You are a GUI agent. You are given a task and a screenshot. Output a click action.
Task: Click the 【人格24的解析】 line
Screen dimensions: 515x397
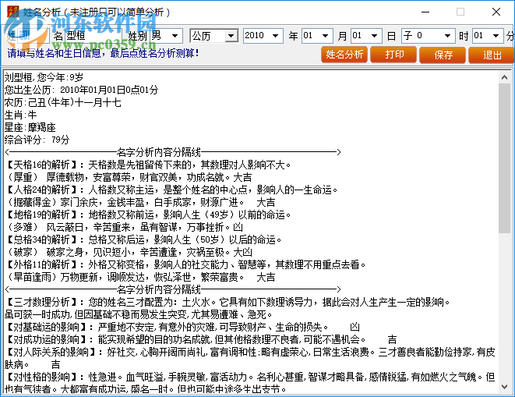point(171,190)
